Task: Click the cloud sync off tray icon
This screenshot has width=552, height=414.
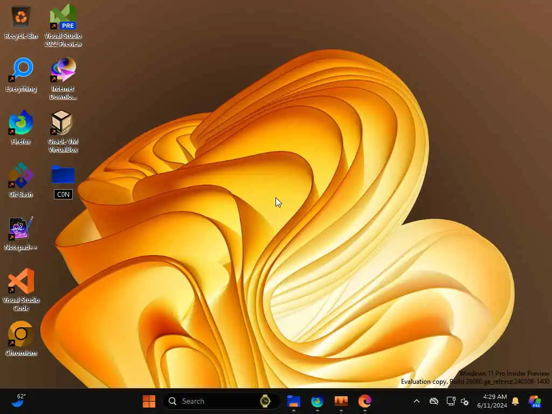Action: click(x=434, y=401)
